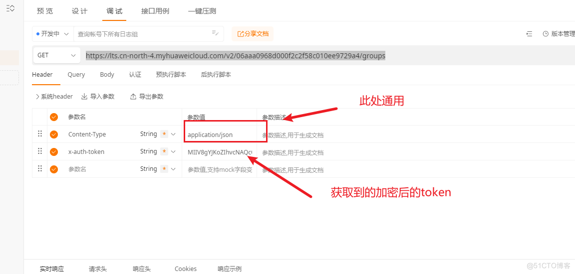
Task: Open the 响应头 response tab
Action: [x=142, y=269]
